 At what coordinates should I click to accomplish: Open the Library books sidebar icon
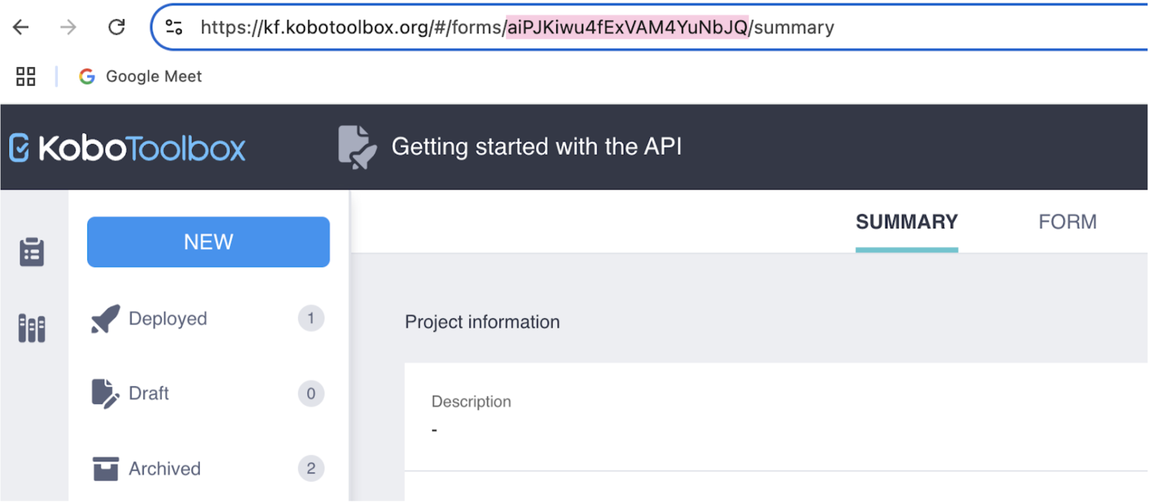click(32, 328)
